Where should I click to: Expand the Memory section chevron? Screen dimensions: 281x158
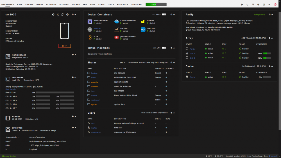[x=75, y=116]
